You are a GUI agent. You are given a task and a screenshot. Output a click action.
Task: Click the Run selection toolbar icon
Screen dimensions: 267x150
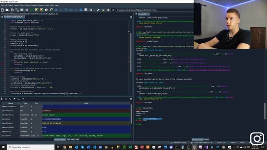tap(46, 10)
